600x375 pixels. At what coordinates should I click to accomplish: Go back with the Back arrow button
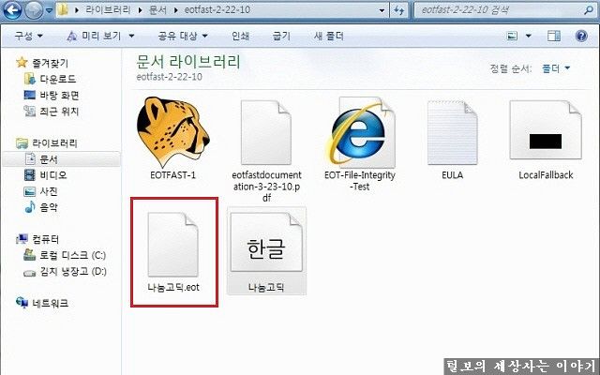[12, 10]
